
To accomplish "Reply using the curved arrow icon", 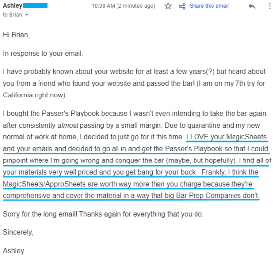I will (x=252, y=6).
